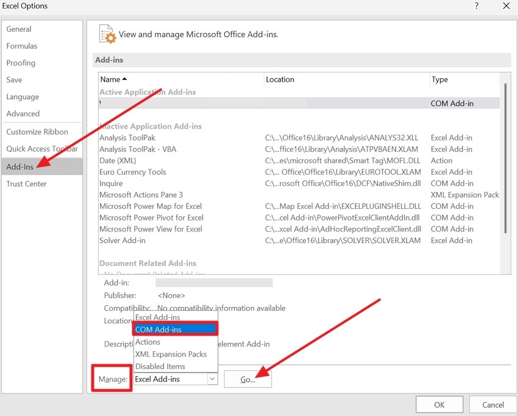518x416 pixels.
Task: Expand the Manage combo box arrow
Action: (x=213, y=379)
